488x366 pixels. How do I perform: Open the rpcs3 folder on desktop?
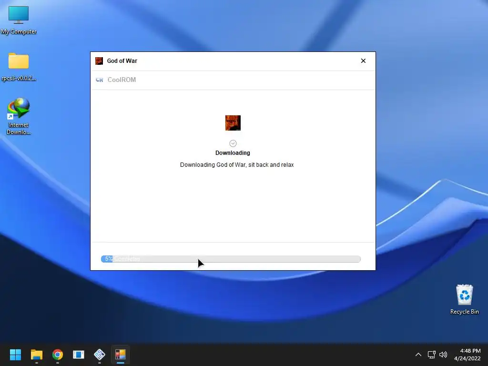[x=19, y=67]
